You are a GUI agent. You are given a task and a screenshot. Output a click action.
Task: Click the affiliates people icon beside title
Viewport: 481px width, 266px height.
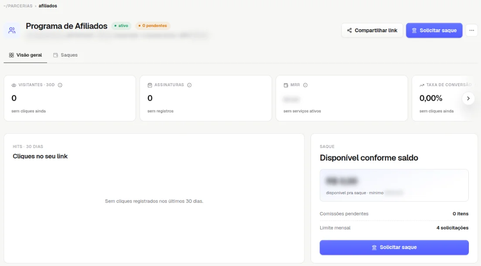12,30
